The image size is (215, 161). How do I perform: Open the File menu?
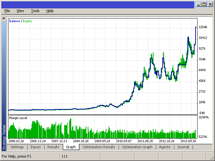(7, 11)
